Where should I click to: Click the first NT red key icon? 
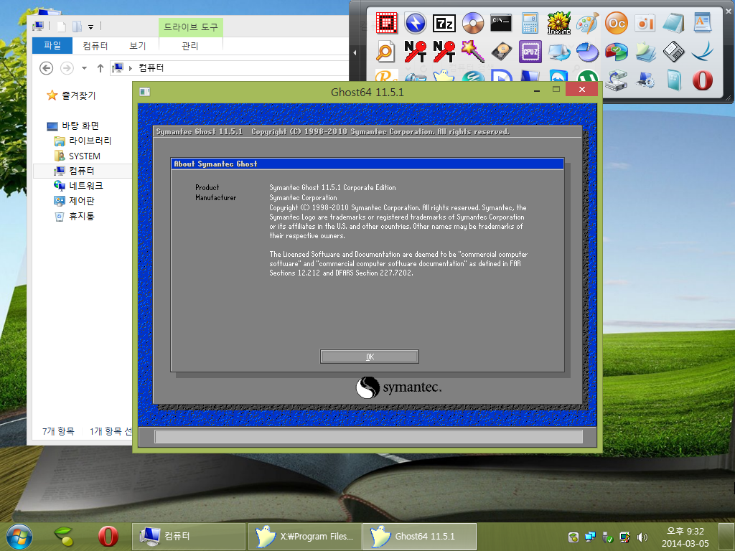click(416, 52)
